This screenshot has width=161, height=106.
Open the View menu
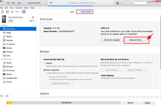click(12, 8)
